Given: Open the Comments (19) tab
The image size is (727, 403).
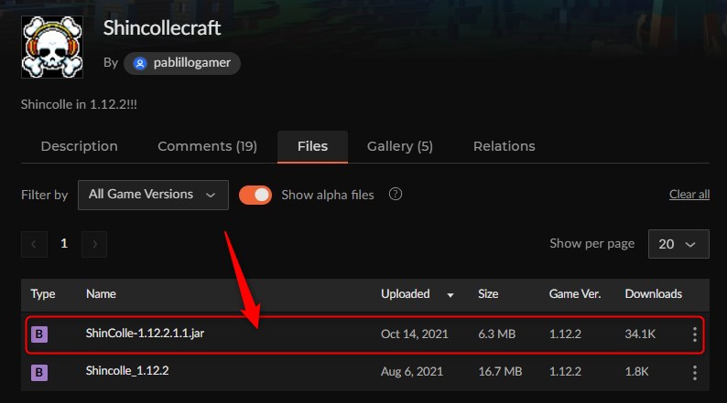Looking at the screenshot, I should point(207,146).
